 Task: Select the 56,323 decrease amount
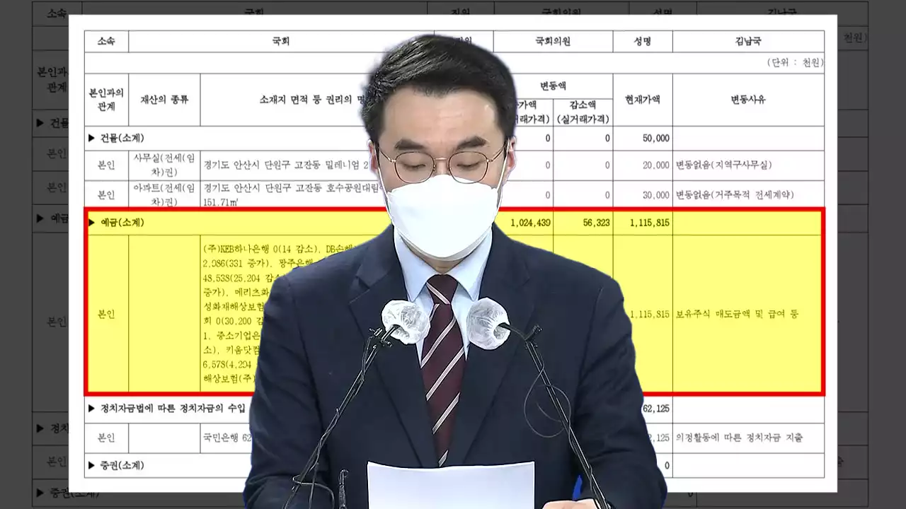(595, 222)
